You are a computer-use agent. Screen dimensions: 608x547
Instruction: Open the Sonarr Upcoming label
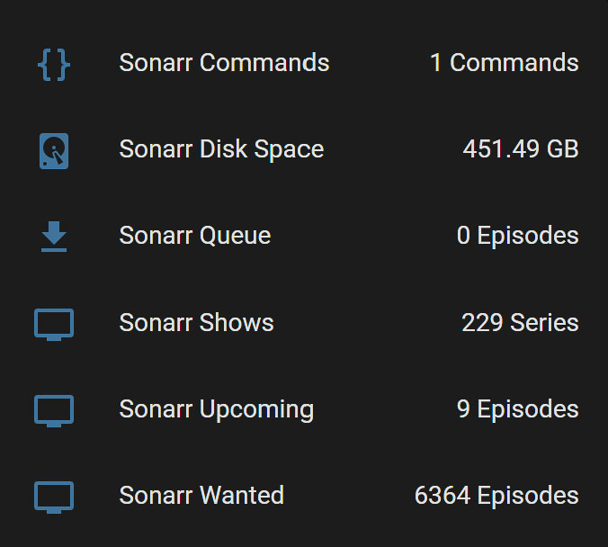pos(217,410)
